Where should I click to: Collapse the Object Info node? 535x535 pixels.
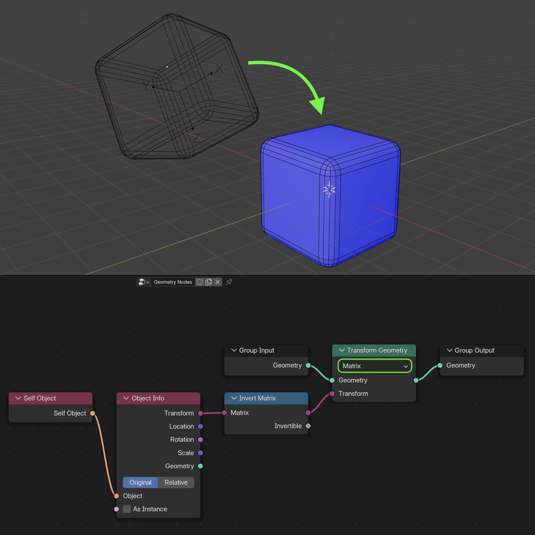(x=126, y=398)
